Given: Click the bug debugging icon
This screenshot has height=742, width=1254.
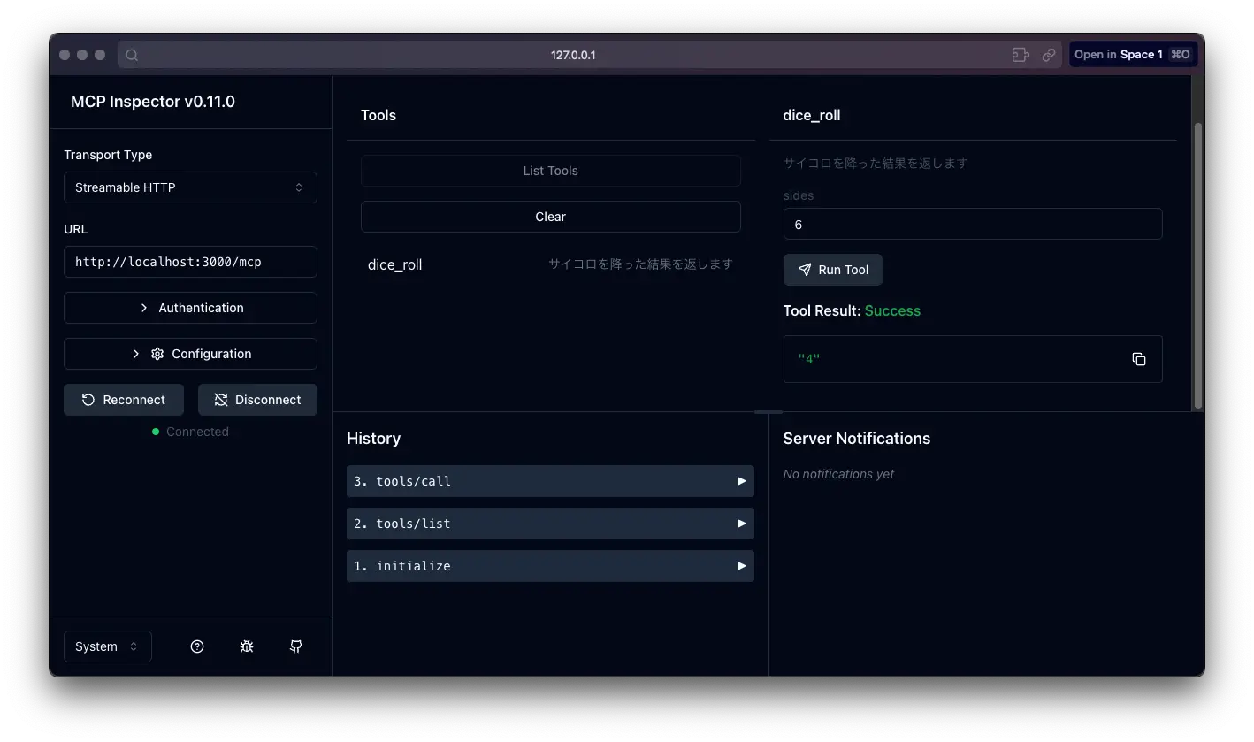Looking at the screenshot, I should tap(247, 646).
